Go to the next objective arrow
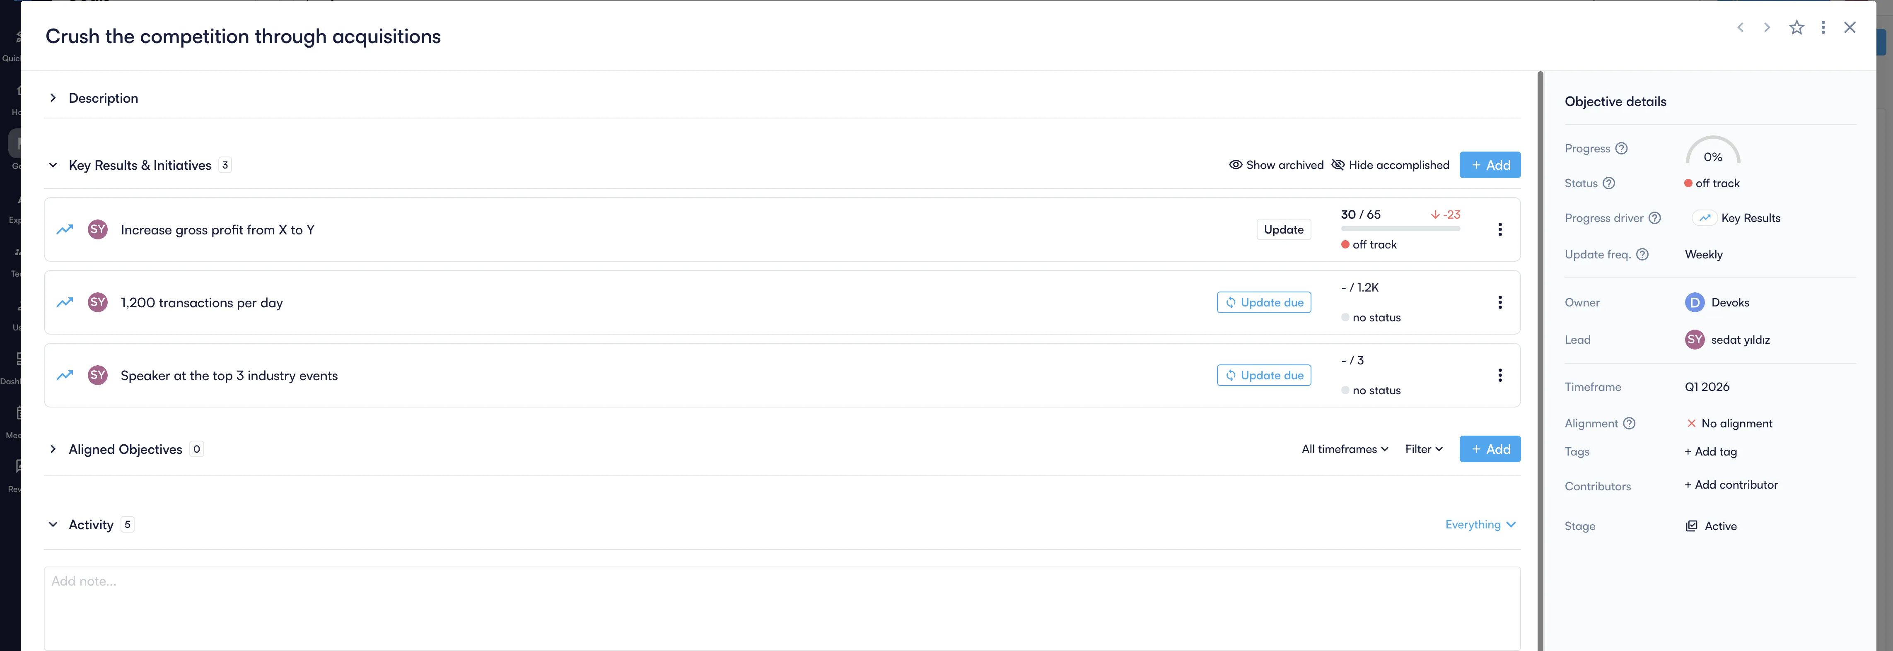 (x=1767, y=28)
